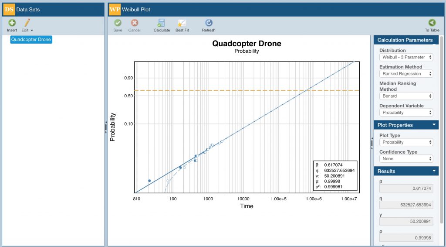Image resolution: width=446 pixels, height=247 pixels.
Task: Select the Quadcopter Drone data set
Action: click(31, 40)
